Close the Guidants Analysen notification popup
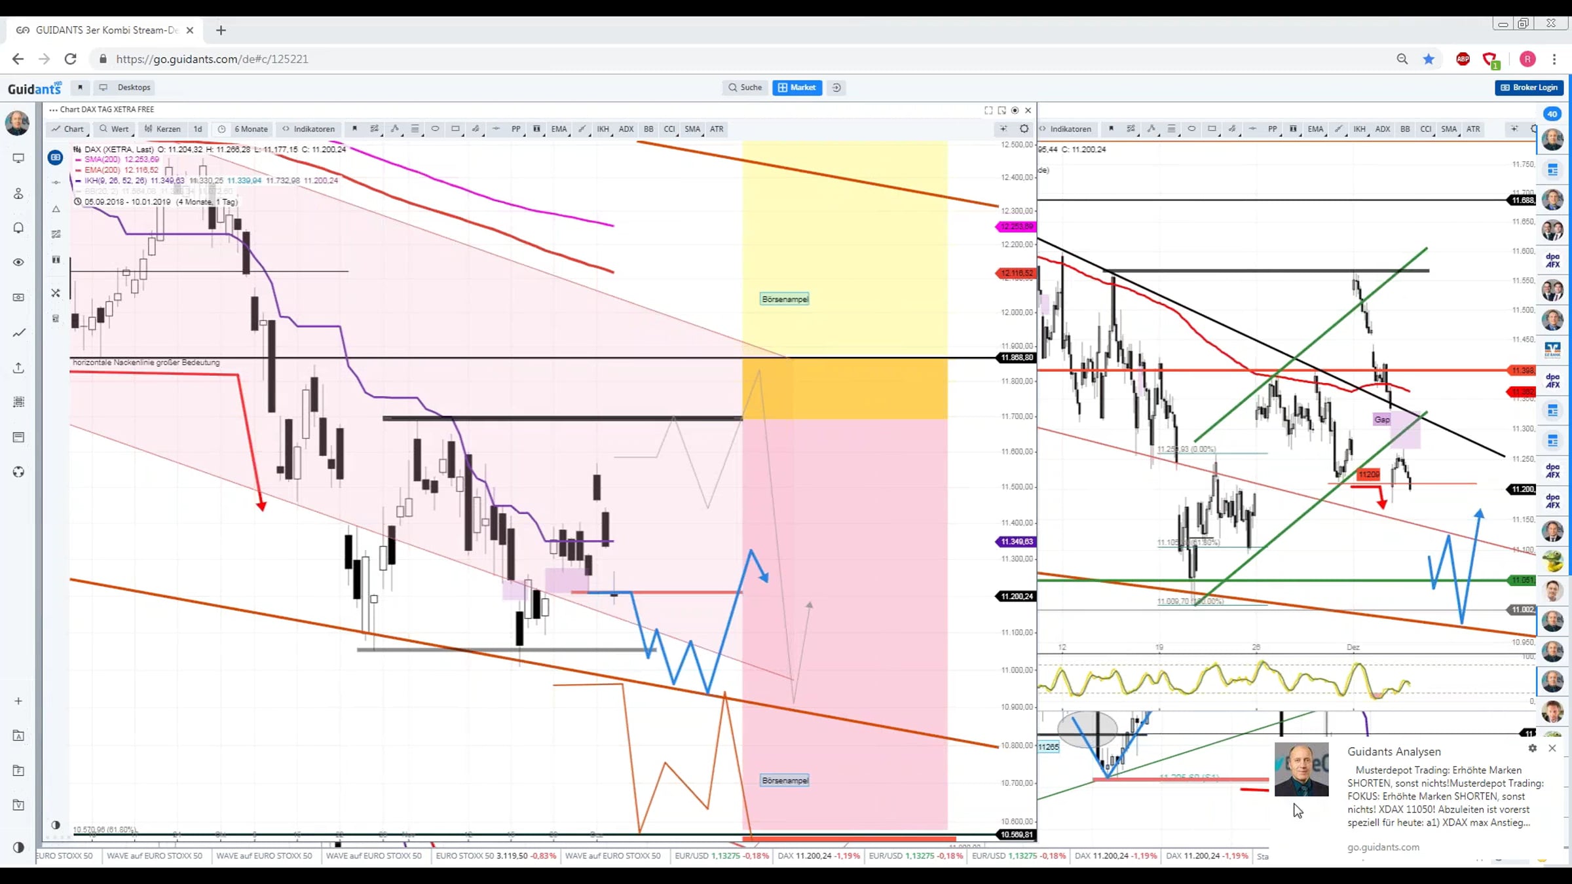 [1552, 748]
